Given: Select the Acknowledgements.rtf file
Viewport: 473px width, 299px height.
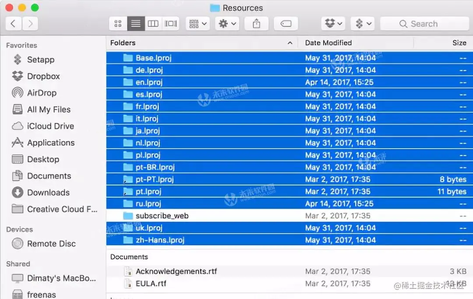Looking at the screenshot, I should click(289, 271).
